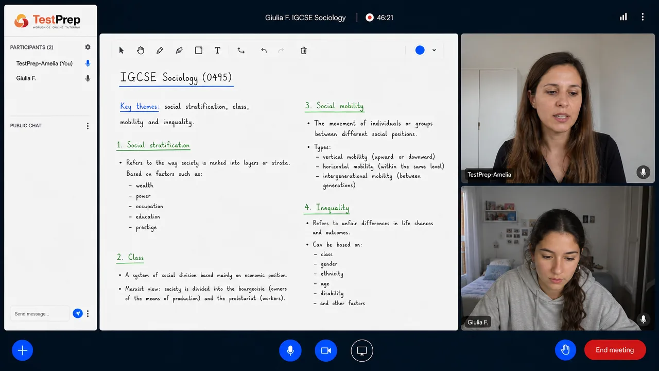Screen dimensions: 659x371
Task: Click whiteboard heading IGCSE Sociology (0495)
Action: click(x=176, y=78)
